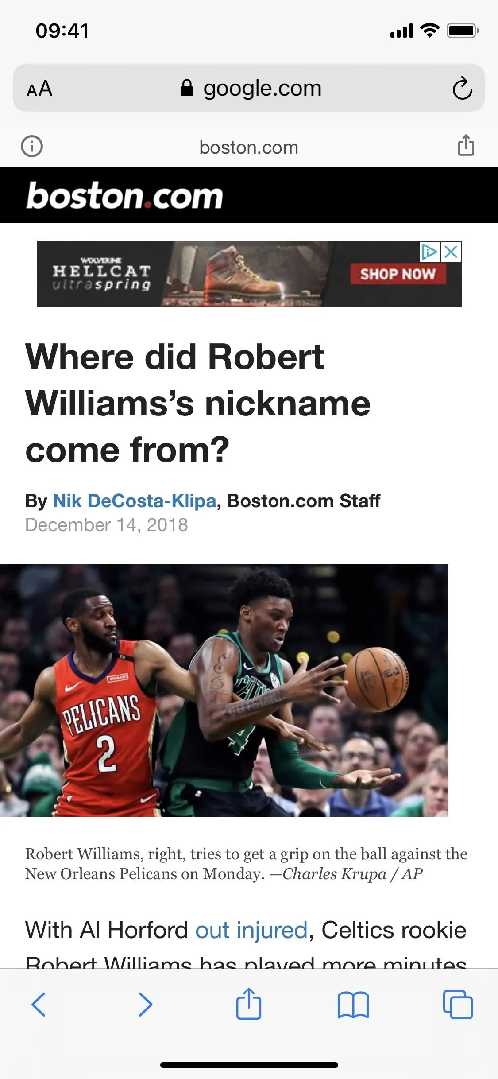Tap the Pelicans game photo

pyautogui.click(x=224, y=690)
